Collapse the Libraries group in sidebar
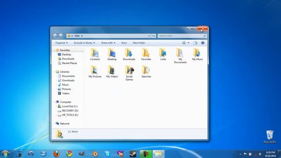Viewport: 281px width, 158px height. coord(54,72)
